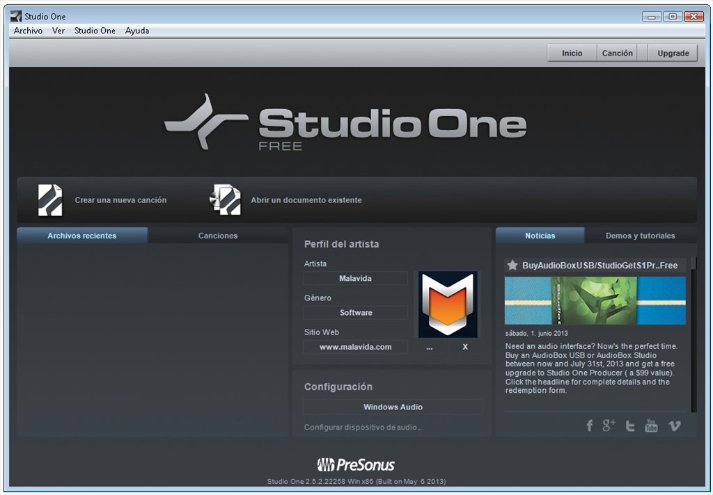Click the AudioBox news banner image

(x=595, y=300)
